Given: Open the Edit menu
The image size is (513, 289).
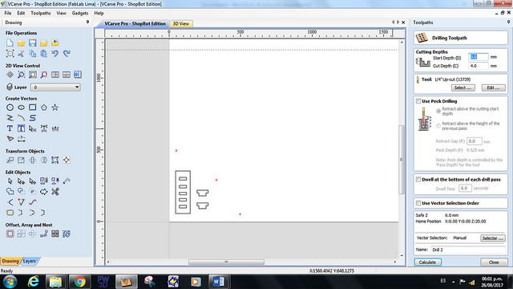Looking at the screenshot, I should click(x=21, y=13).
